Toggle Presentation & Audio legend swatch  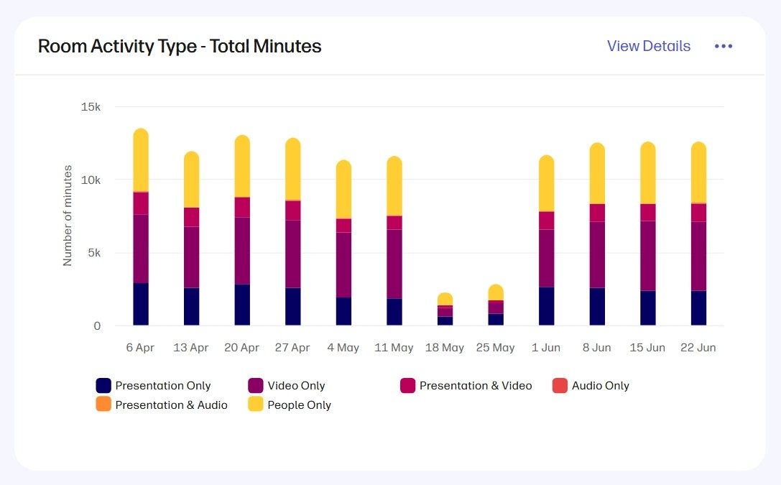(103, 405)
